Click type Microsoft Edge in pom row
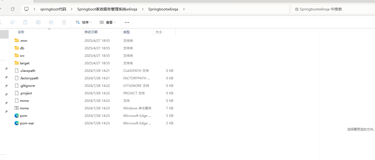375x160 pixels. pyautogui.click(x=137, y=116)
